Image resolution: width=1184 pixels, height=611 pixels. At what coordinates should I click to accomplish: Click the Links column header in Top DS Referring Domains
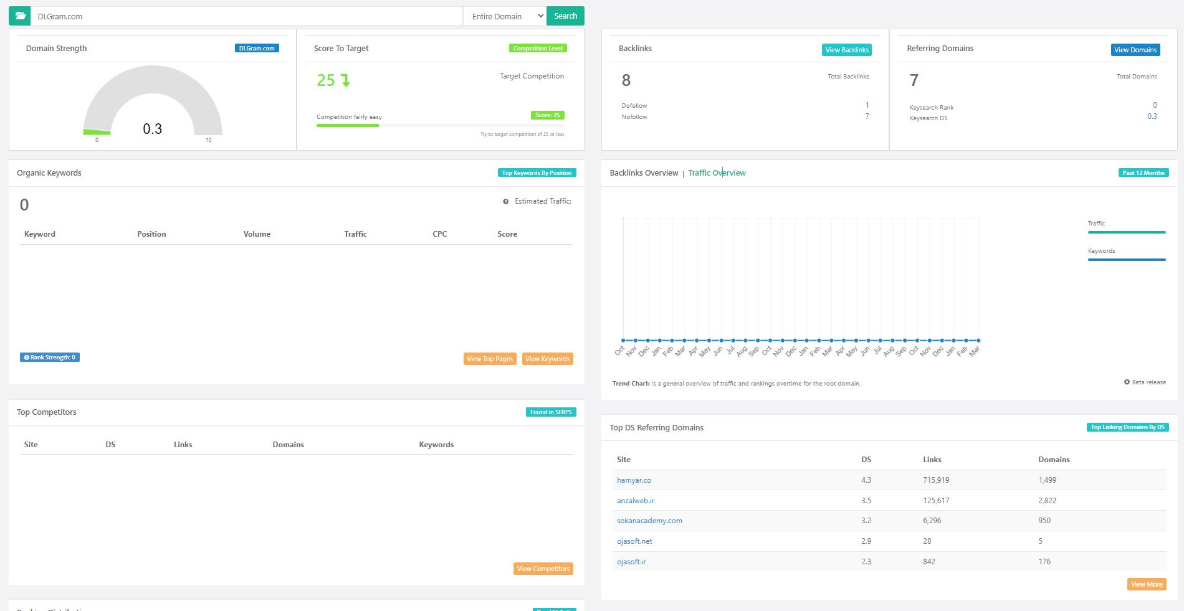[x=932, y=460]
